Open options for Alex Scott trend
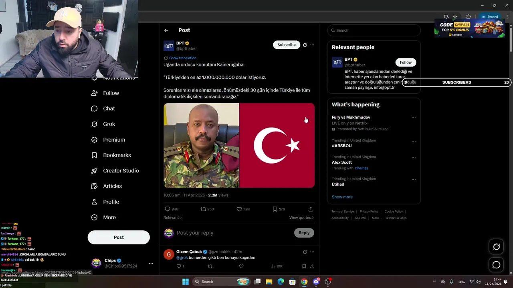The width and height of the screenshot is (513, 288). (414, 158)
